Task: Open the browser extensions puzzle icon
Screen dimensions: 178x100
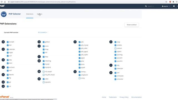Action: coord(173,2)
